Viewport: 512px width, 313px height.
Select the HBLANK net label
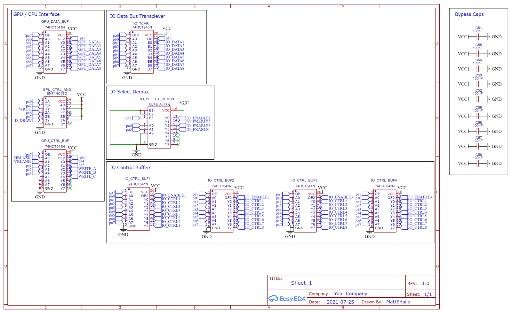tap(22, 158)
